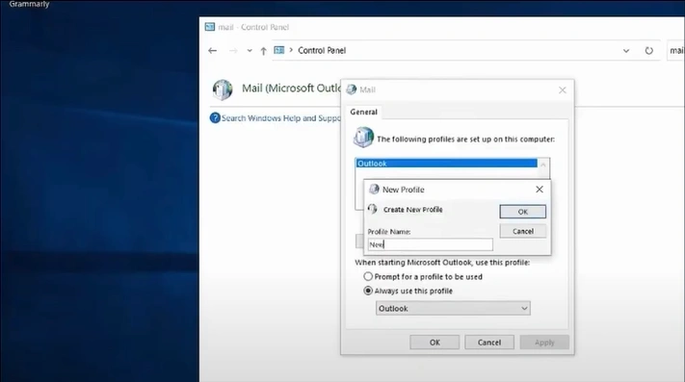Screen dimensions: 685x382
Task: Refresh the Control Panel view
Action: coord(648,51)
